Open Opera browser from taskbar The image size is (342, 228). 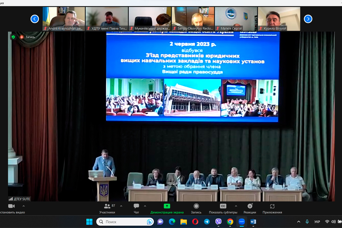[x=195, y=222]
